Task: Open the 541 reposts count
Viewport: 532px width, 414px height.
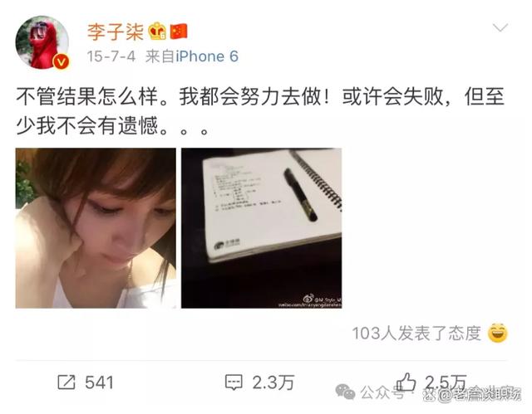Action: click(99, 382)
